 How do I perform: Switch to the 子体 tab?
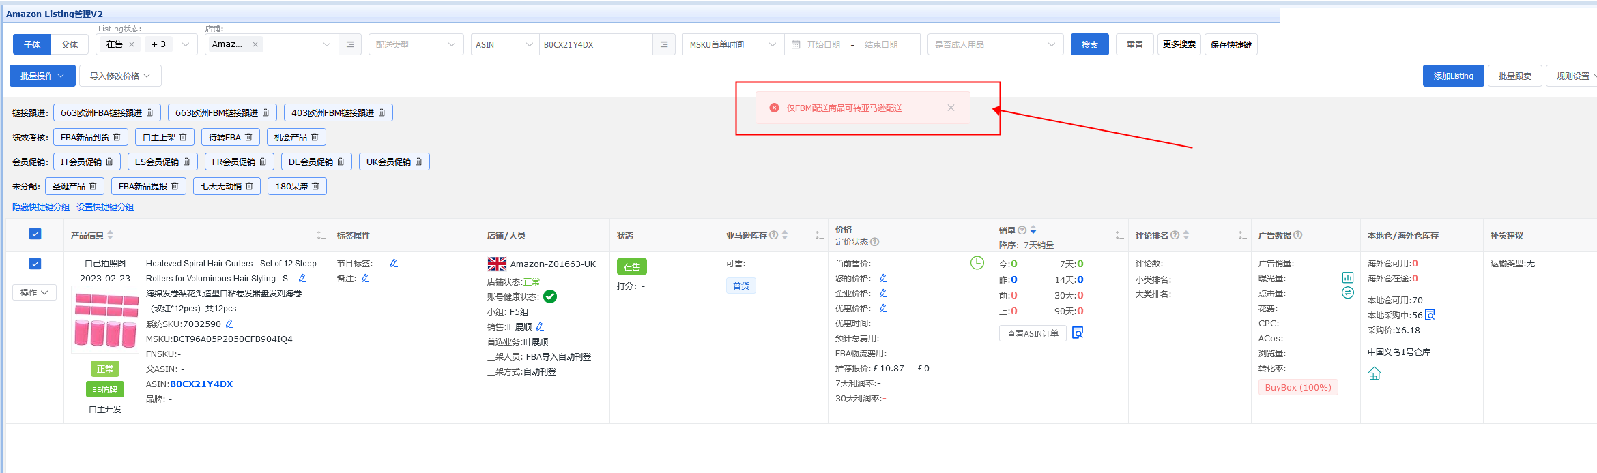click(x=32, y=44)
